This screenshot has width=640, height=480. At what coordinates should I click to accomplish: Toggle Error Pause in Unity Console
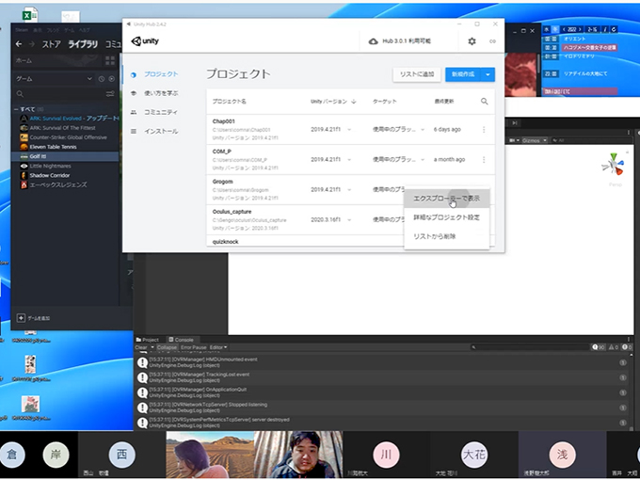coord(194,347)
